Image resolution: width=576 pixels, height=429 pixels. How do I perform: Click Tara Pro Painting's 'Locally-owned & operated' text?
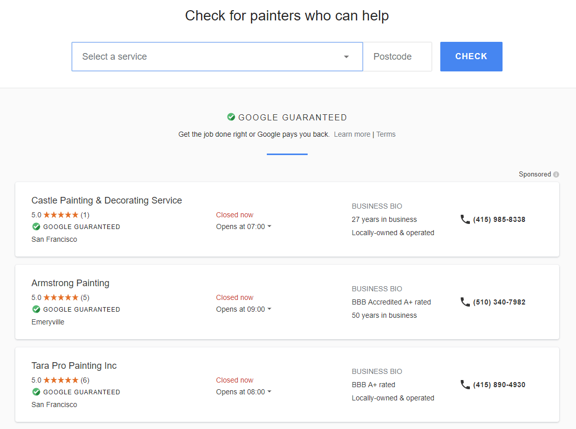[393, 398]
